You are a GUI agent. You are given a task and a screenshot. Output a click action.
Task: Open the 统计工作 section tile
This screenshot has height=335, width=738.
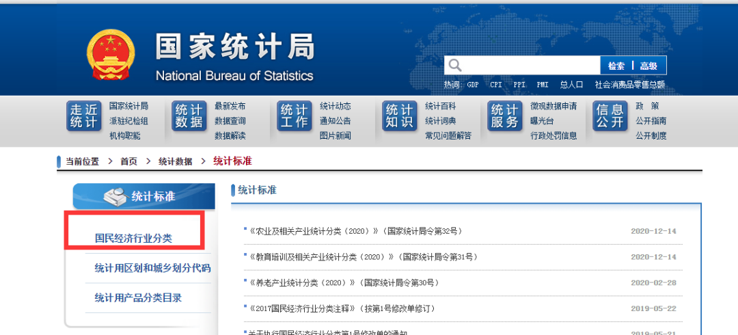pos(294,116)
